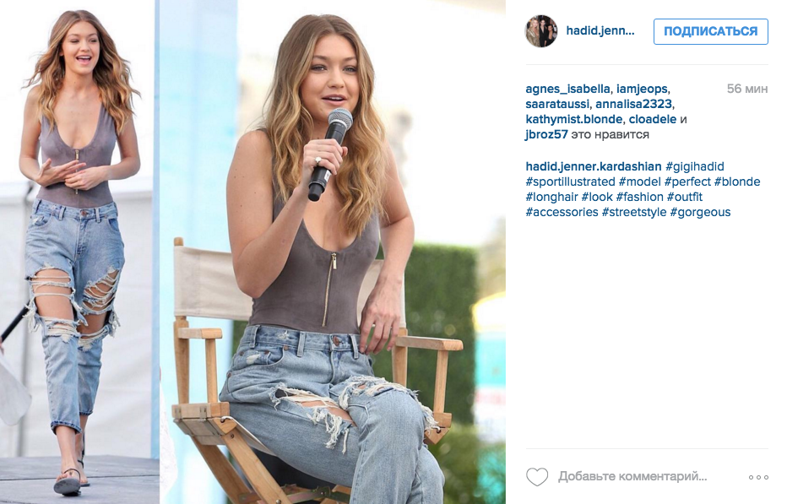
Task: Open liker profile saarataussi
Action: (557, 104)
